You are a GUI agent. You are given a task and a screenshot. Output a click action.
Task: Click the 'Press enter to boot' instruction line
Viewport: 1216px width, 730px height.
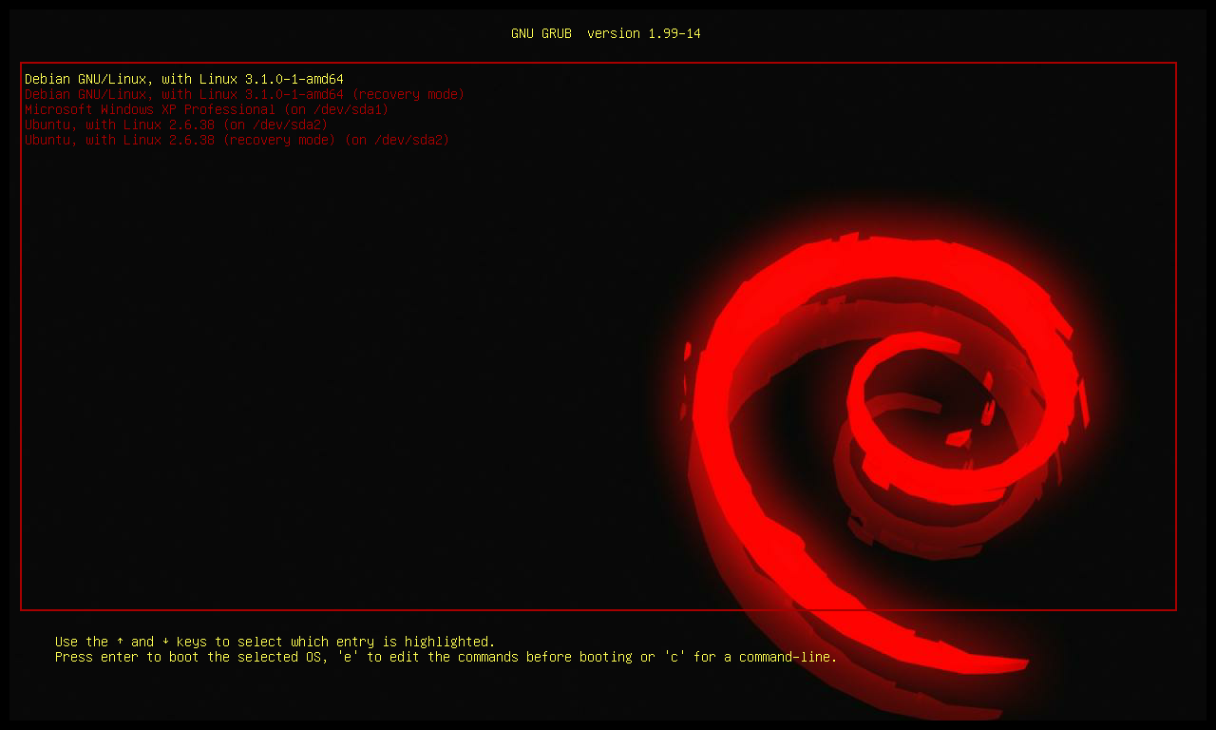pos(446,657)
